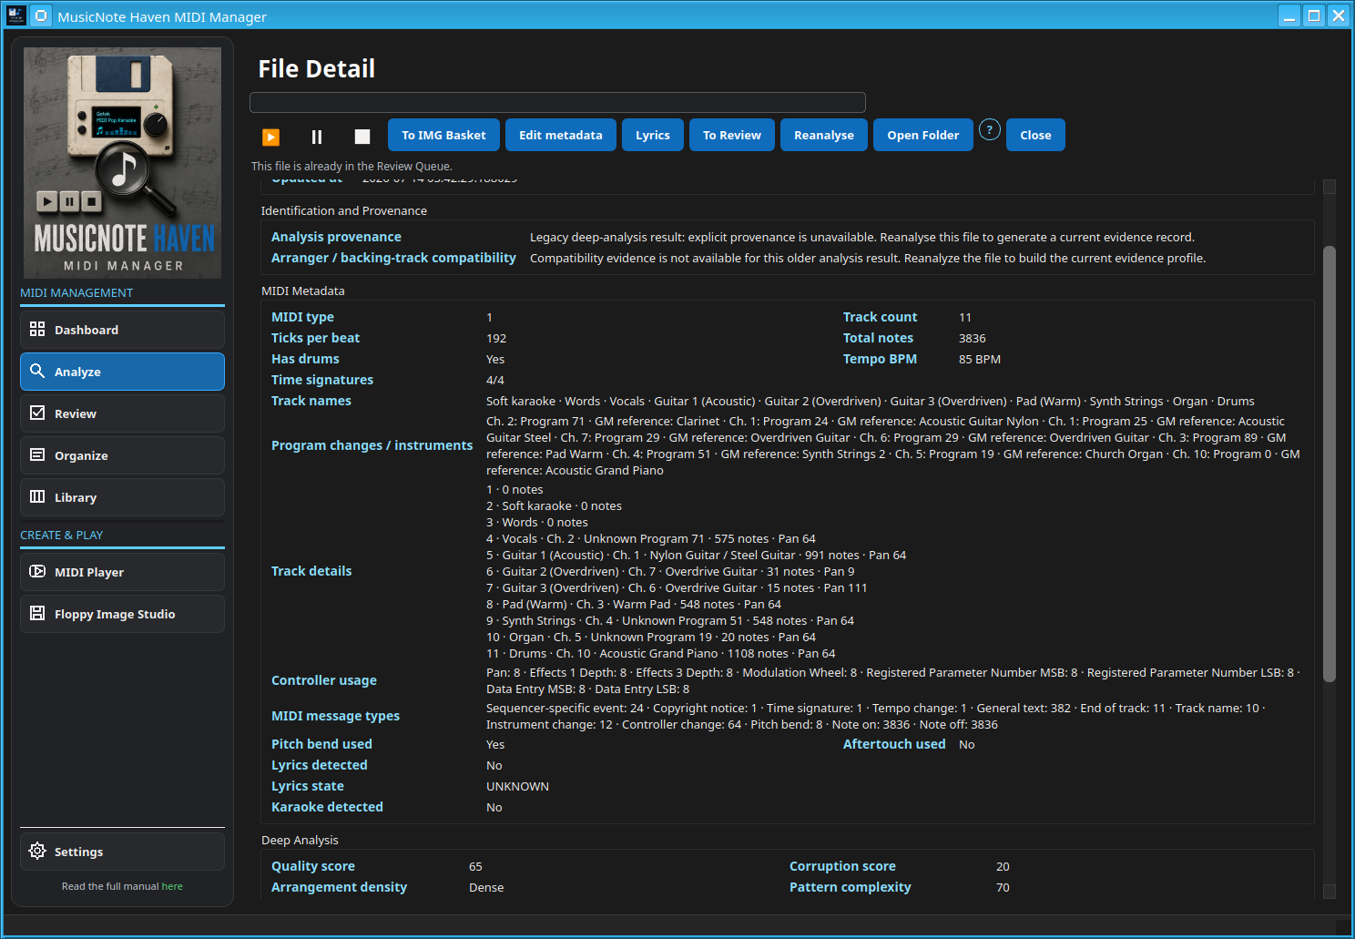Screen dimensions: 1355x939
Task: Click the To Review button
Action: pos(732,135)
